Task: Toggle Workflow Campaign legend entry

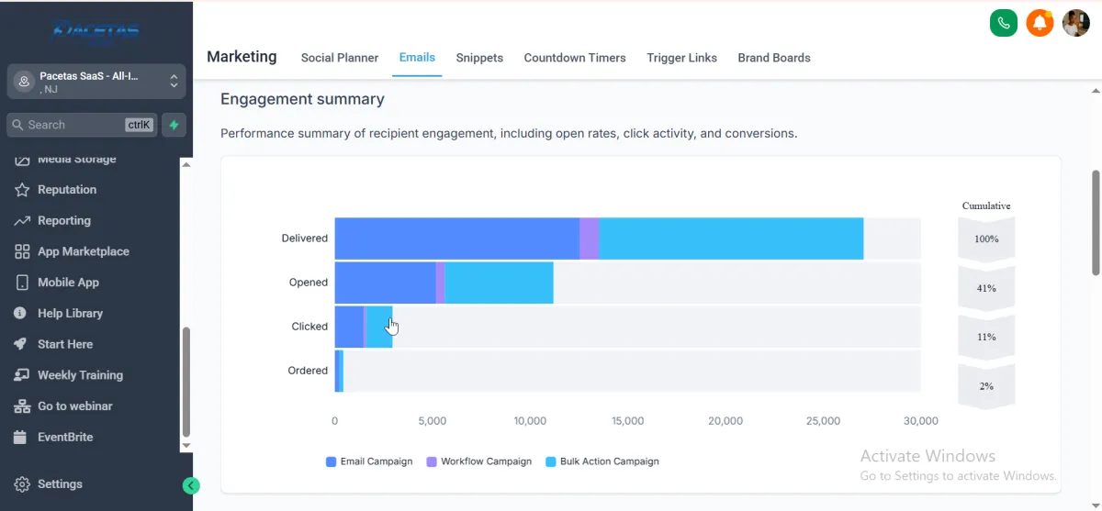Action: click(478, 461)
